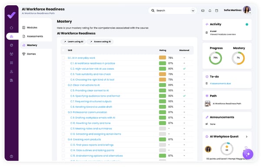261x167 pixels.
Task: Click the Rating column header
Action: (163, 50)
